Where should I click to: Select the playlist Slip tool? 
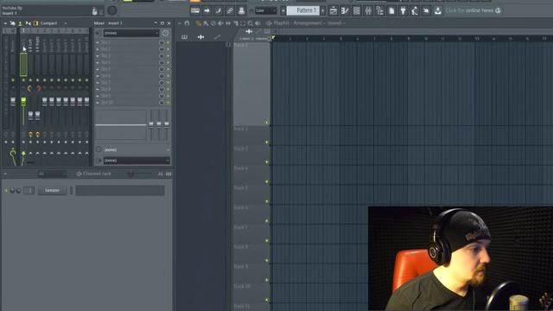[228, 23]
